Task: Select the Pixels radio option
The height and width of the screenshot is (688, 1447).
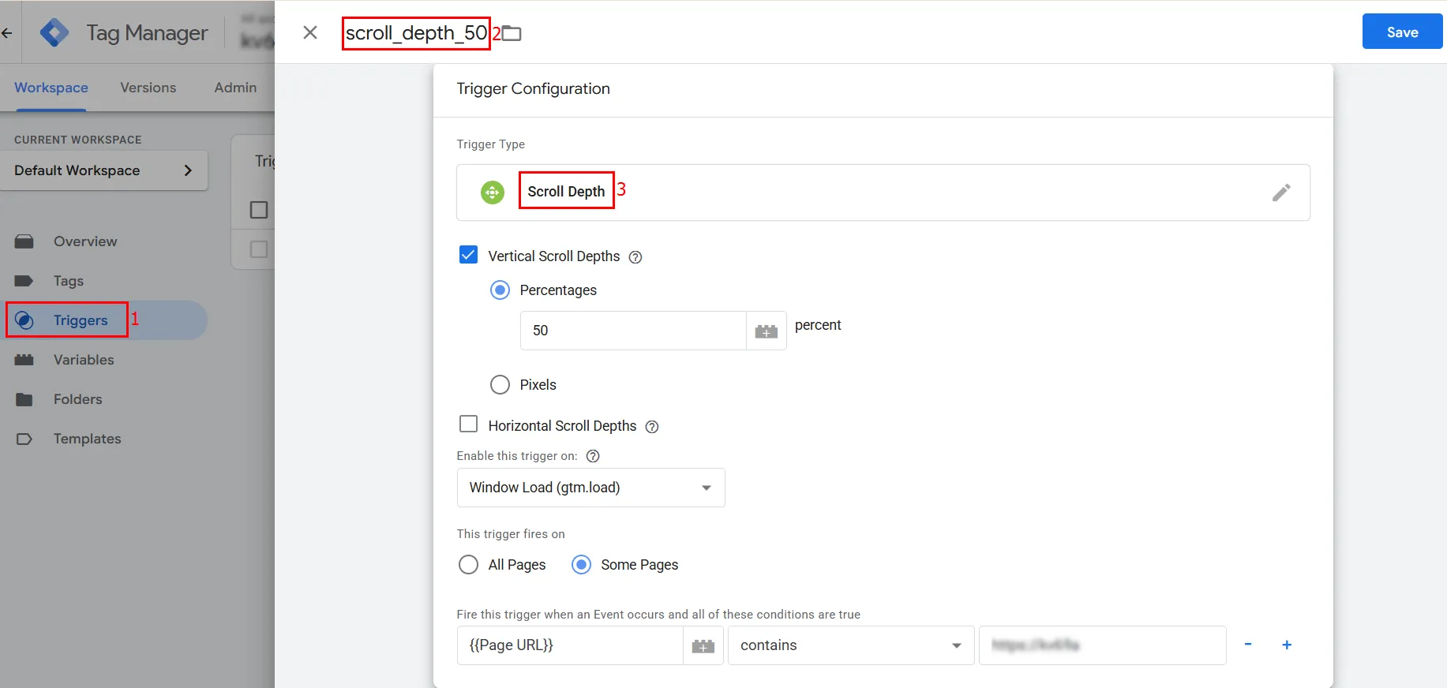Action: (x=500, y=385)
